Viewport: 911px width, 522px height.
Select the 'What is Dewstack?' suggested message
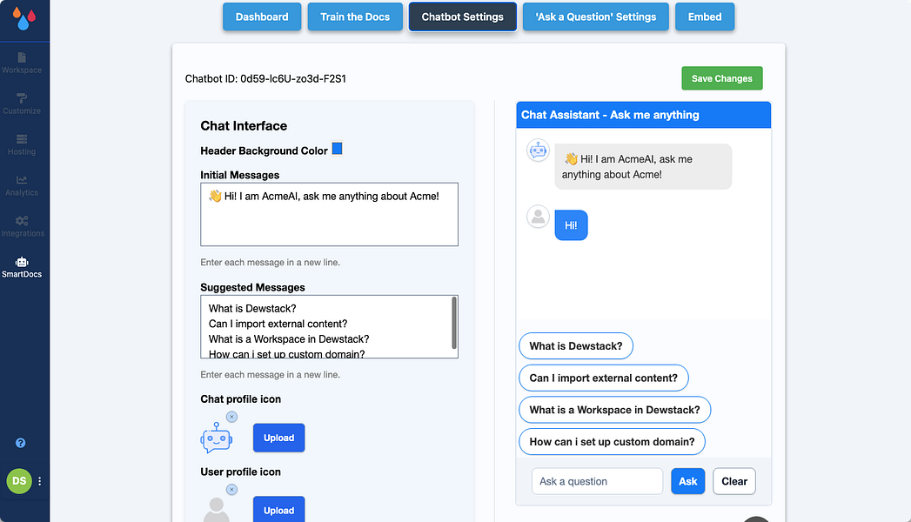pos(576,346)
